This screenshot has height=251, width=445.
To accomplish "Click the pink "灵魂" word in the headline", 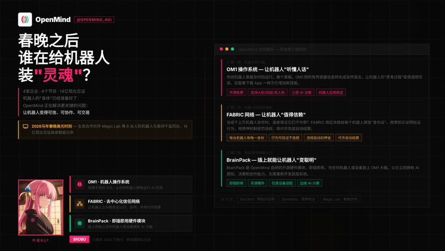I will [58, 75].
